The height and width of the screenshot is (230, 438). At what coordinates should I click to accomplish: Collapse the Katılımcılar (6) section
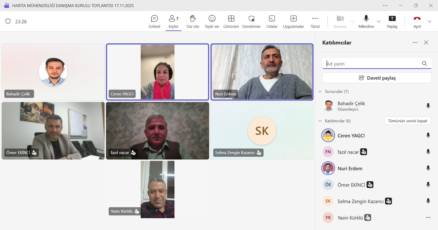(x=320, y=121)
